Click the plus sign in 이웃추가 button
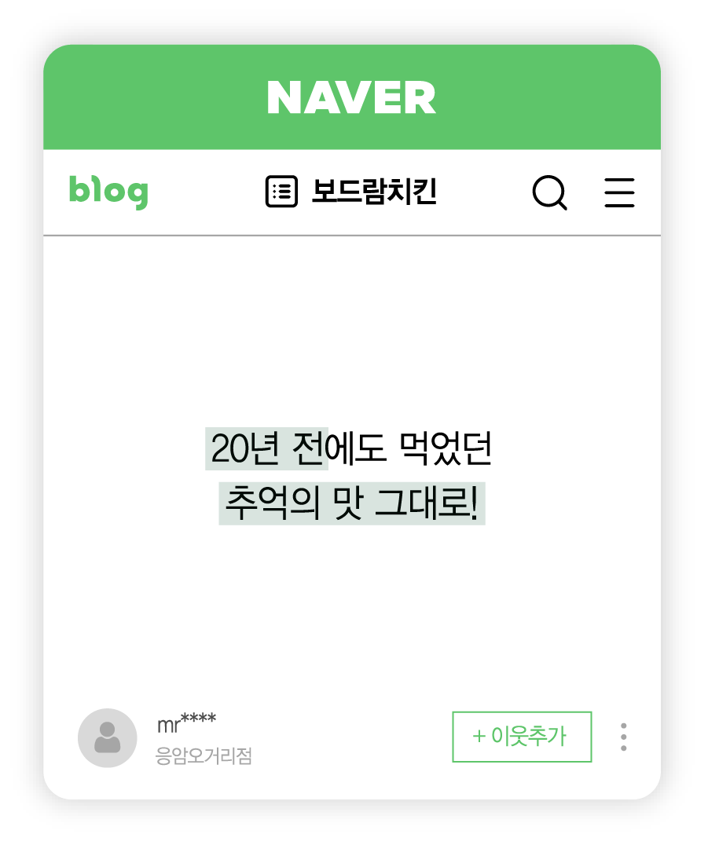This screenshot has height=845, width=708. [479, 736]
